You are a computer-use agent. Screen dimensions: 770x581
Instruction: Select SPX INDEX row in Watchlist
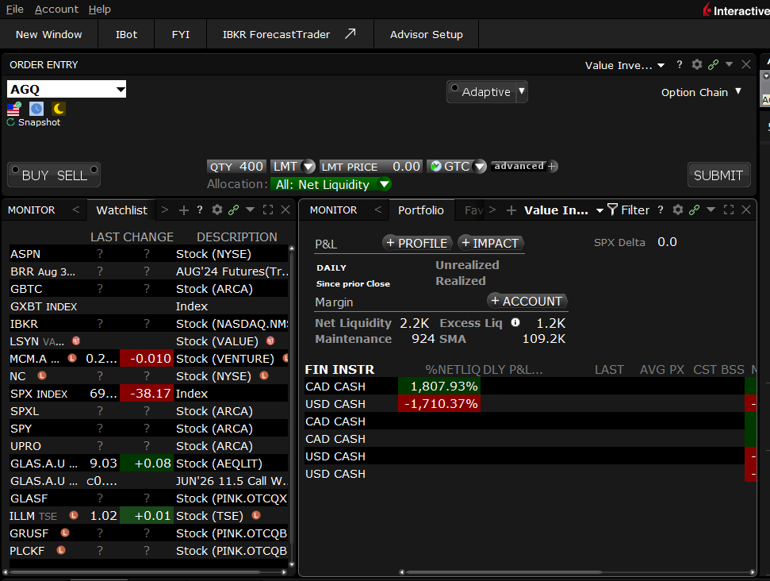148,394
